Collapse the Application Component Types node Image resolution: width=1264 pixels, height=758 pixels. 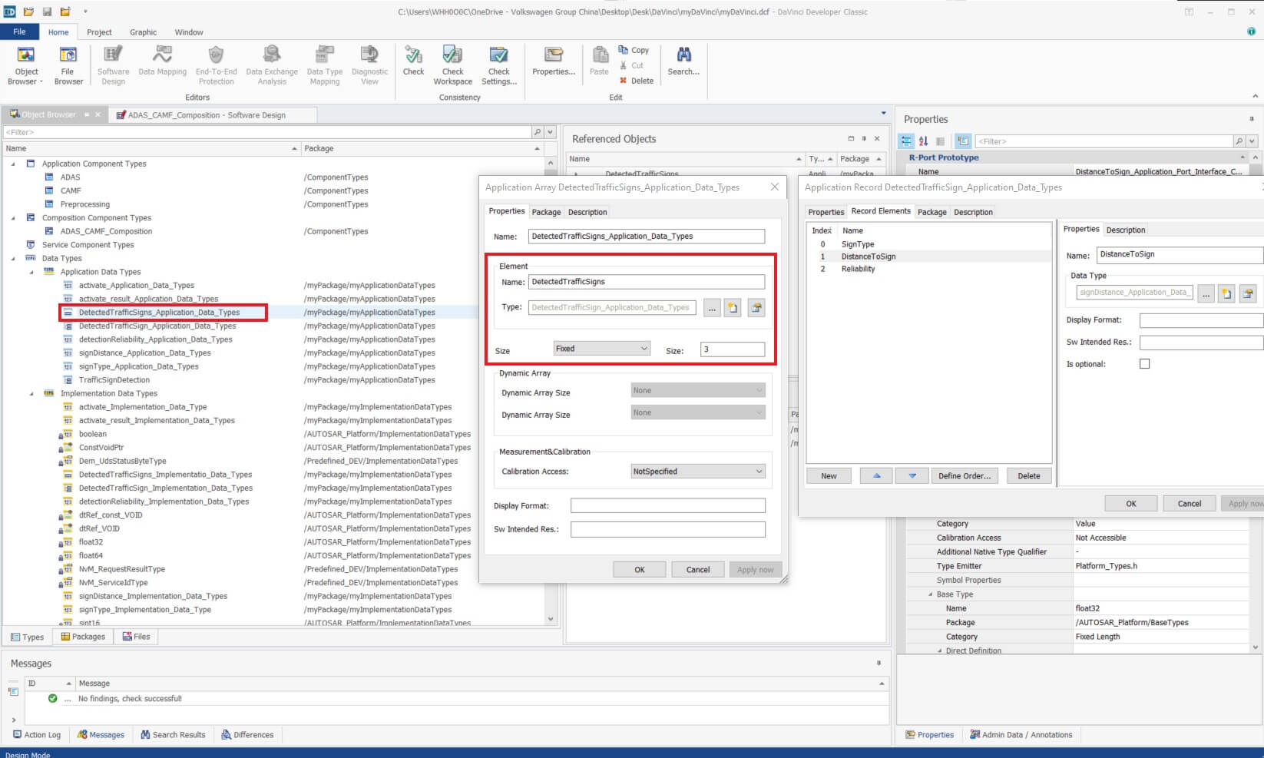[13, 164]
